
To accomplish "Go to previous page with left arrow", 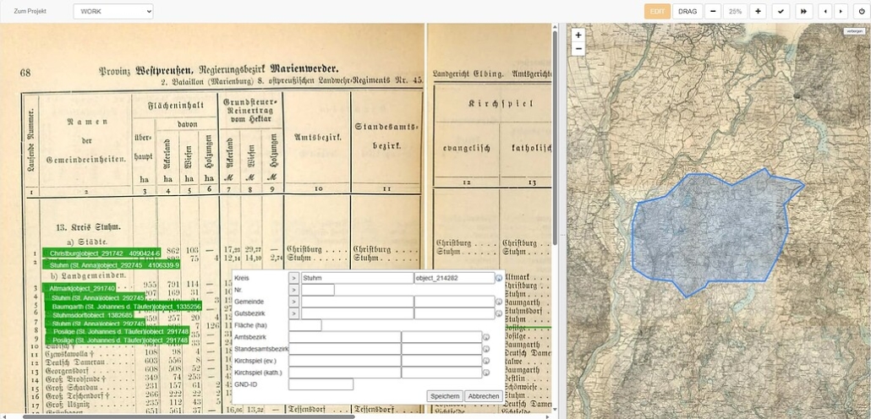I will click(x=825, y=12).
